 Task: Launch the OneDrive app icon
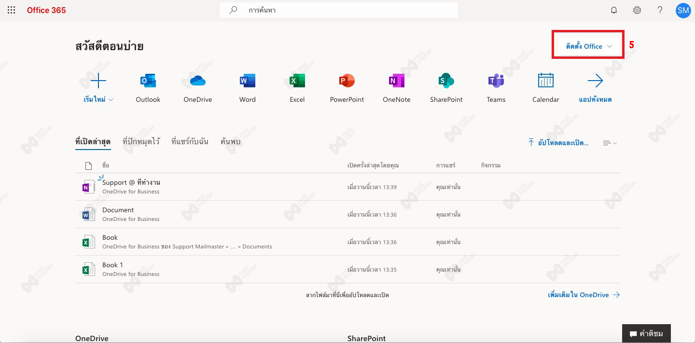tap(198, 81)
